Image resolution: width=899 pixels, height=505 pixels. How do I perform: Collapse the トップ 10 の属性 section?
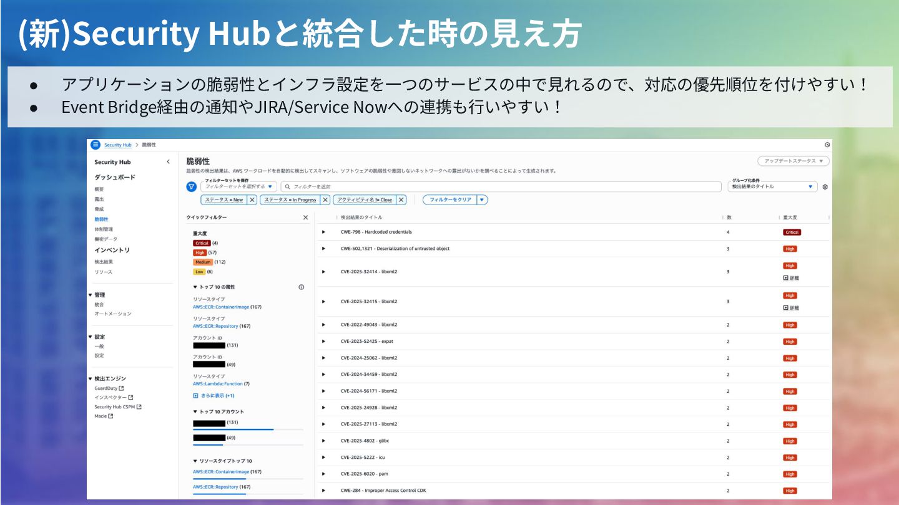[x=195, y=287]
